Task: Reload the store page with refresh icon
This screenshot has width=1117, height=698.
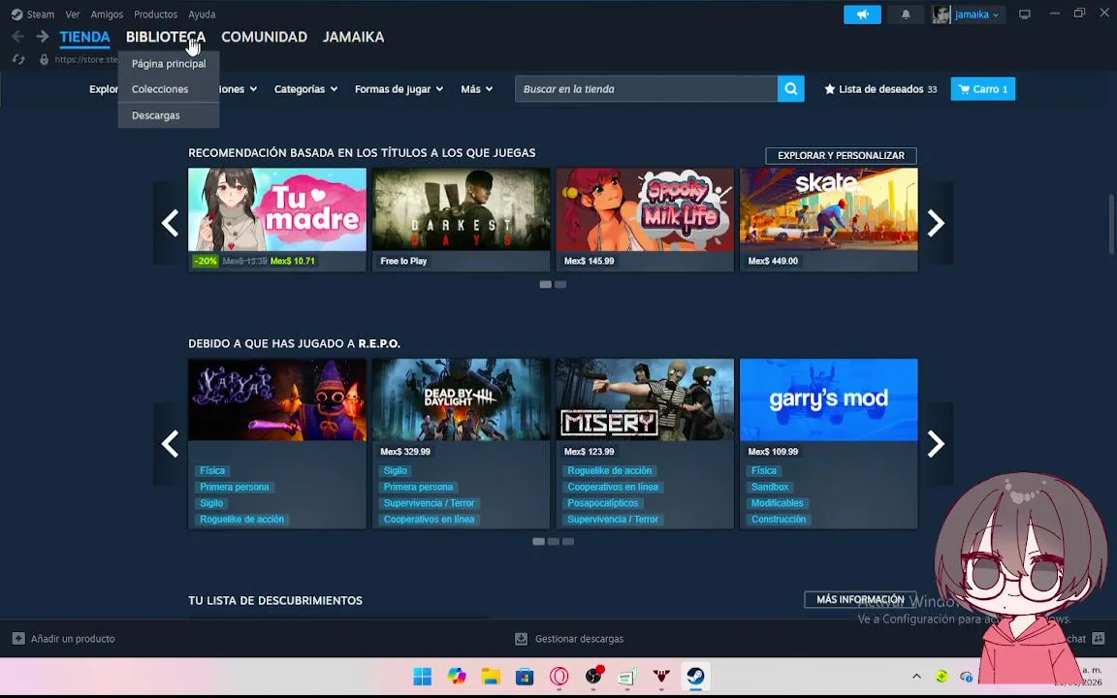Action: point(18,60)
